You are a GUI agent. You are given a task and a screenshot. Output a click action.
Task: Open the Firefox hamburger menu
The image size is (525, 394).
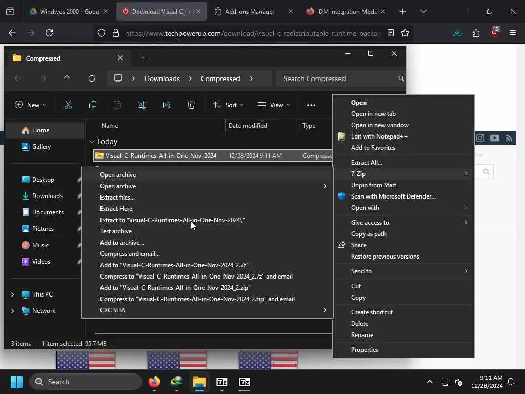(x=513, y=33)
